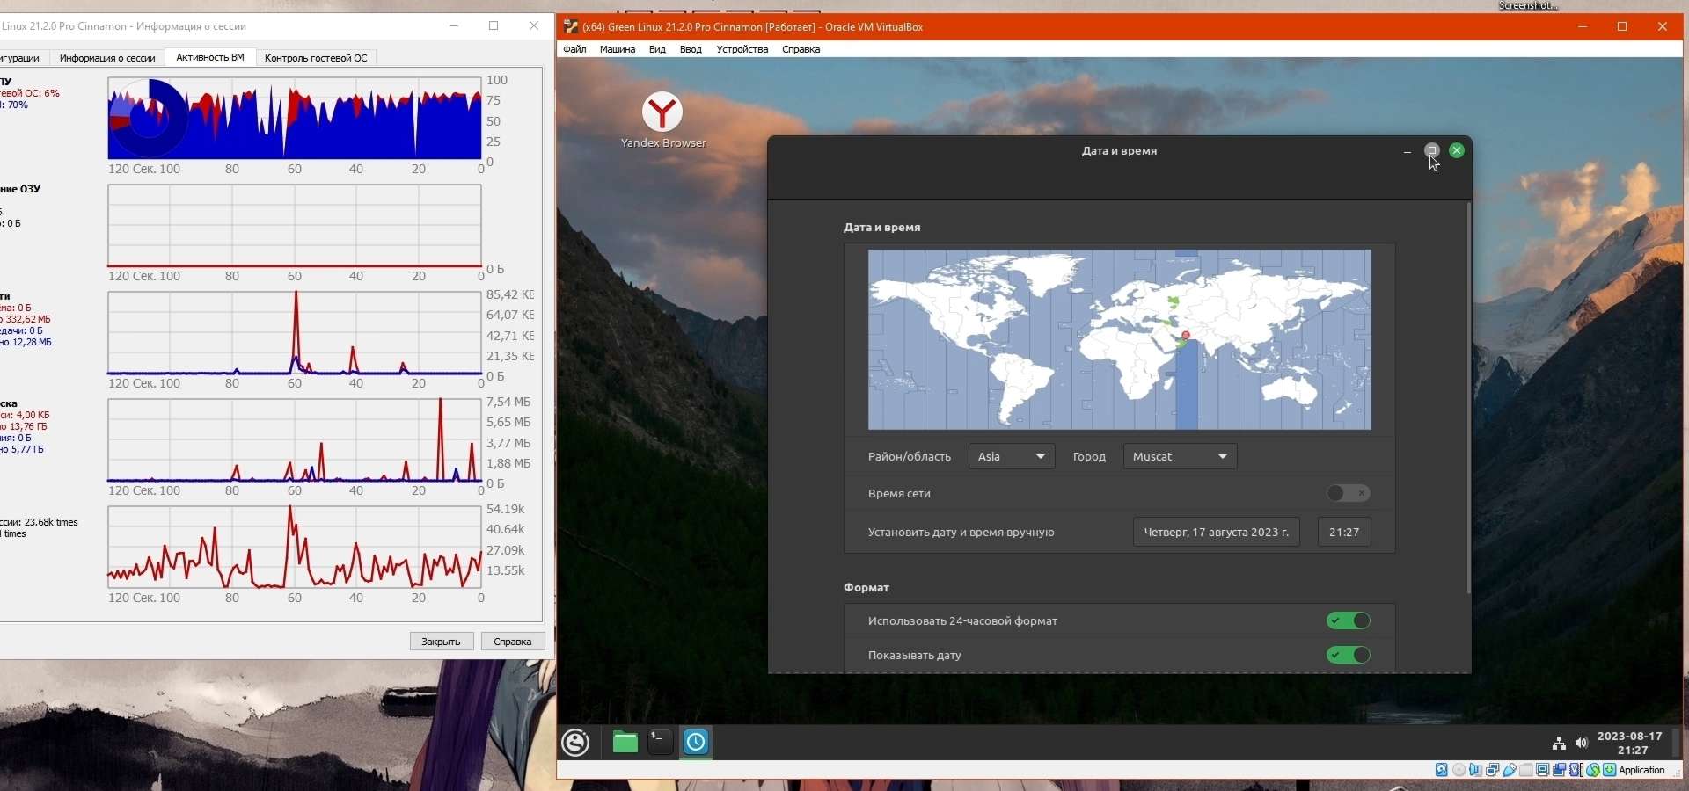Click the VirtualBox network adapters indicator
The height and width of the screenshot is (791, 1689).
coord(1493,770)
